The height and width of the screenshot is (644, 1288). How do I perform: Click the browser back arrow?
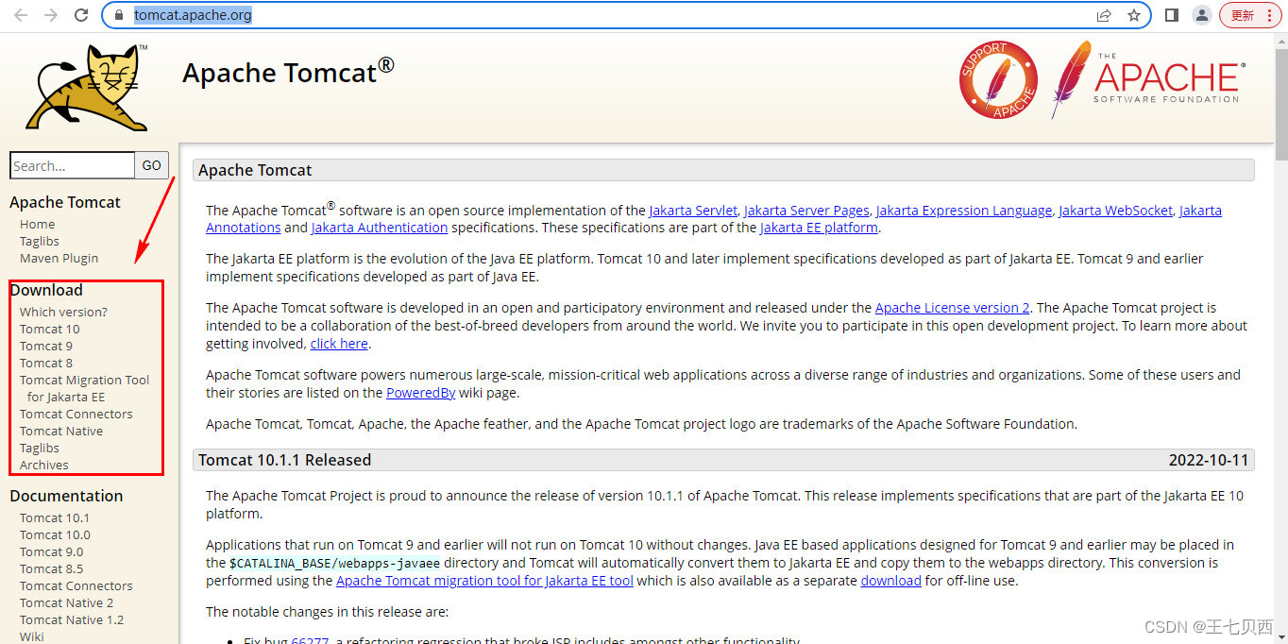coord(21,15)
